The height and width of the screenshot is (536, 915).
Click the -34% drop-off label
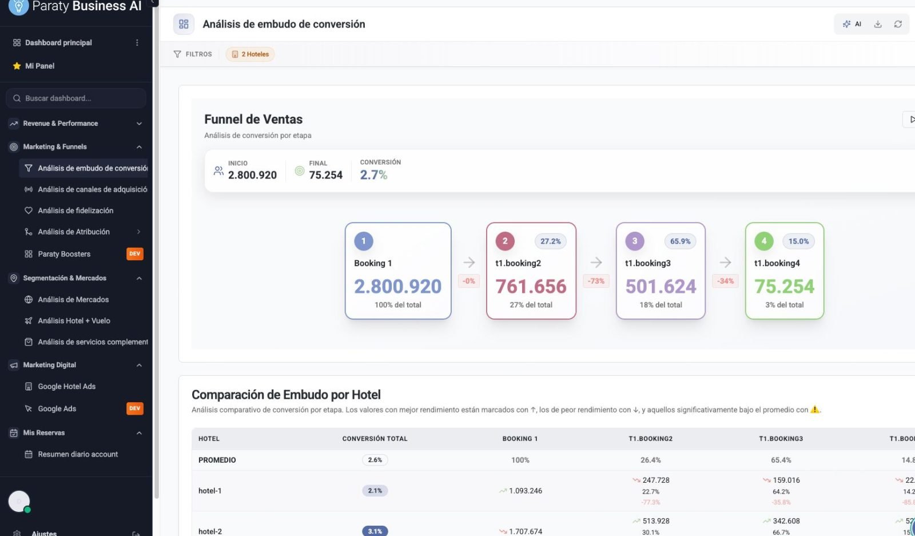click(x=726, y=281)
